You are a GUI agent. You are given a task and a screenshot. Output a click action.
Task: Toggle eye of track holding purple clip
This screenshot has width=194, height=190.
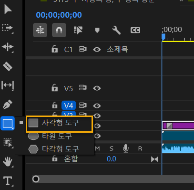click(97, 126)
